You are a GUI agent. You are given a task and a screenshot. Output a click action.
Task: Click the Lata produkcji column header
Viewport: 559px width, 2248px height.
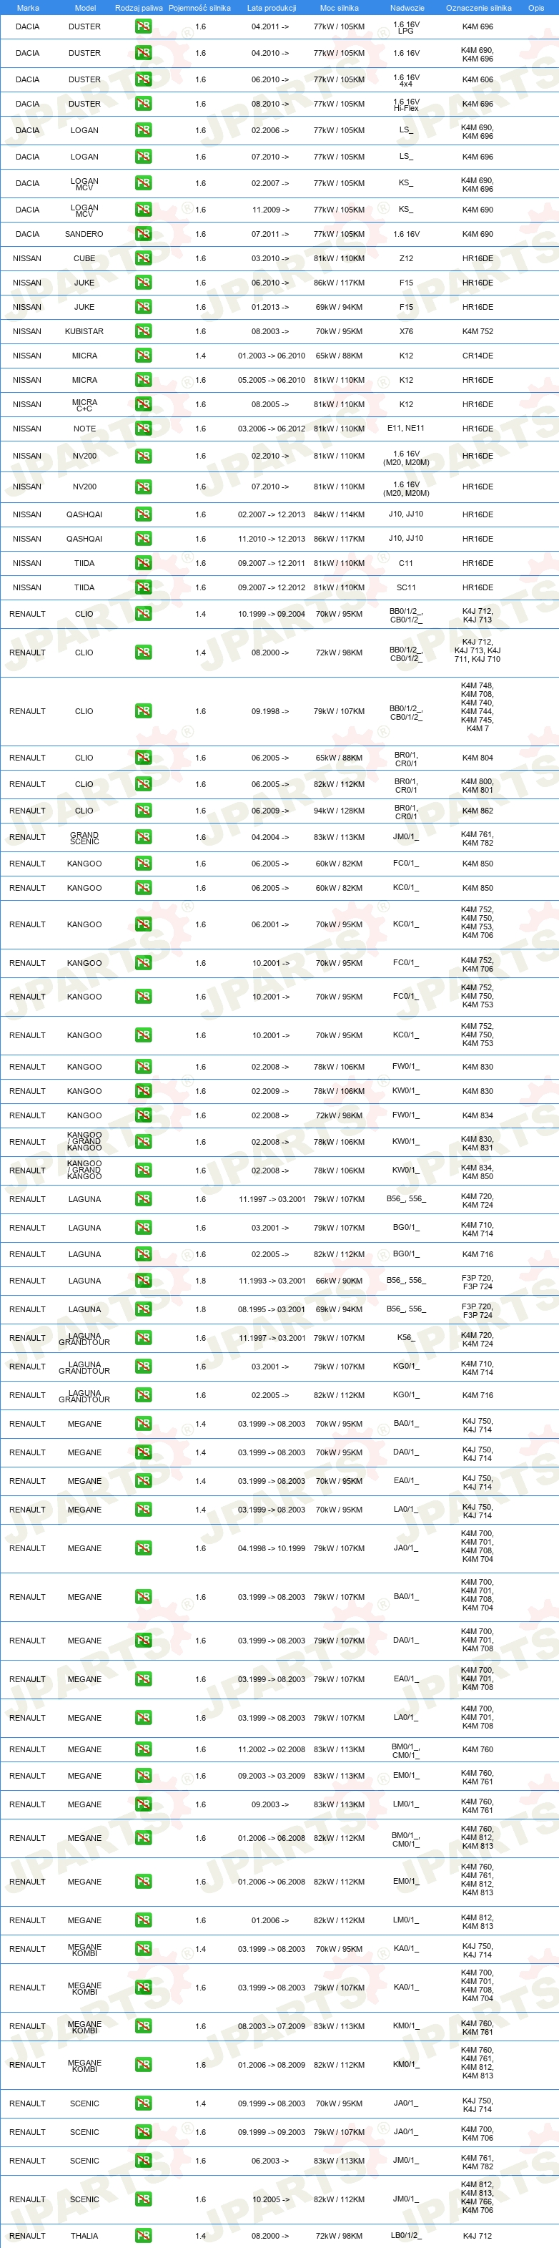(x=271, y=8)
